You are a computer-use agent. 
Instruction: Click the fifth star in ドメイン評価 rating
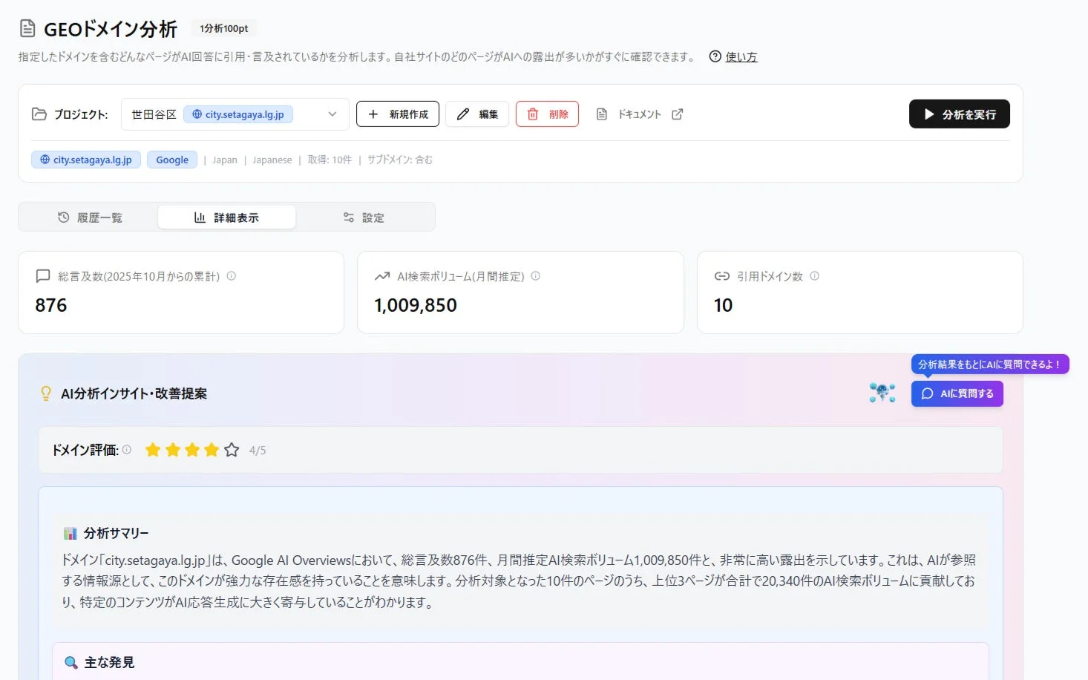[231, 449]
